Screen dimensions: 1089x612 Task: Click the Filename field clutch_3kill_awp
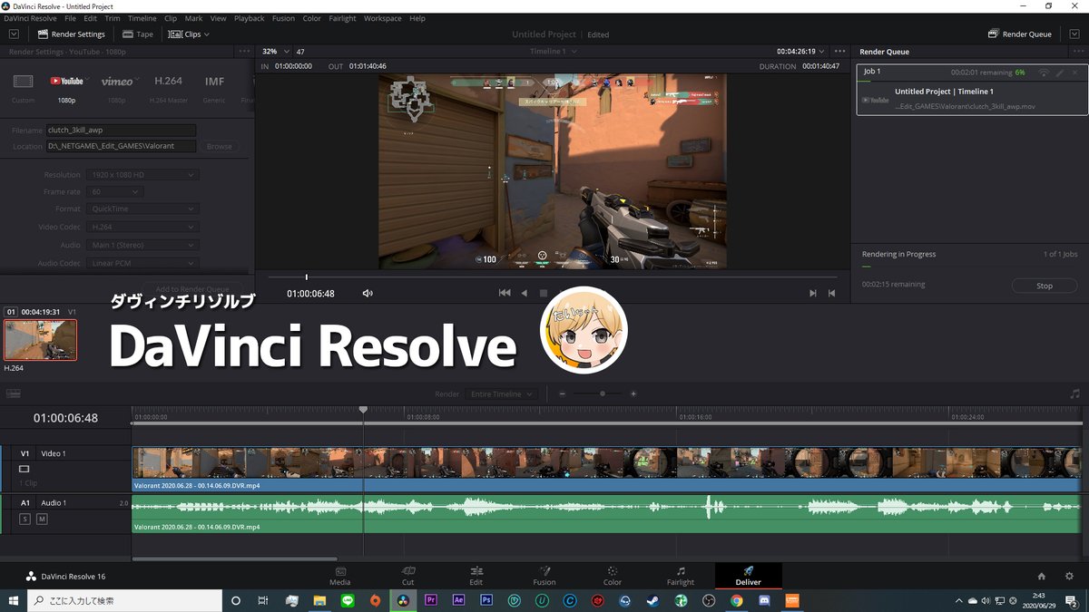point(121,130)
